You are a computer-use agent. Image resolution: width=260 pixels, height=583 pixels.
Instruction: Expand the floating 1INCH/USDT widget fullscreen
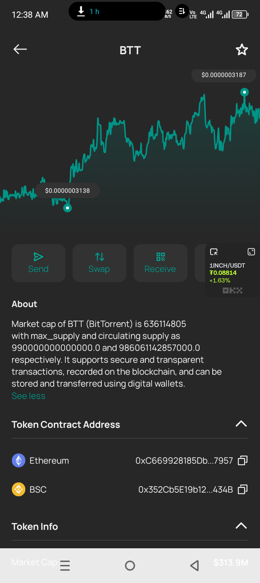(251, 252)
